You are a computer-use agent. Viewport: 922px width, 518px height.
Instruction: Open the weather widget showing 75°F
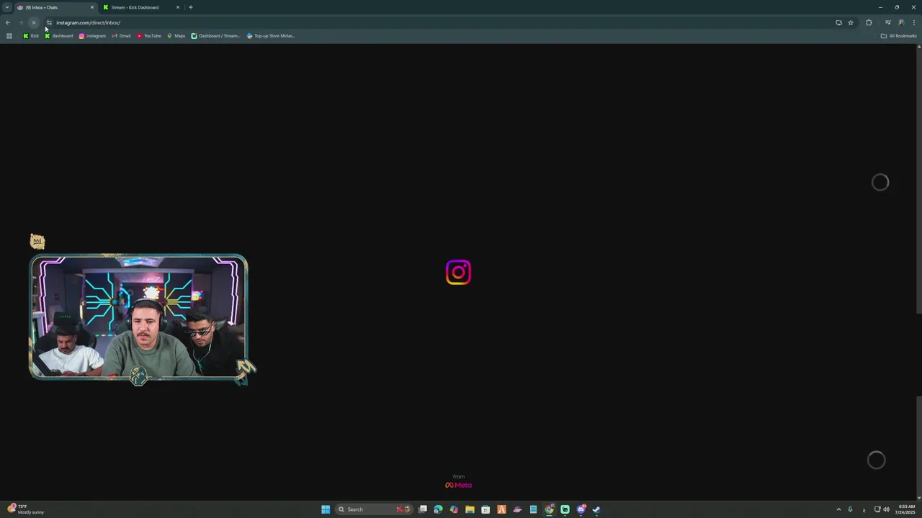(x=26, y=509)
